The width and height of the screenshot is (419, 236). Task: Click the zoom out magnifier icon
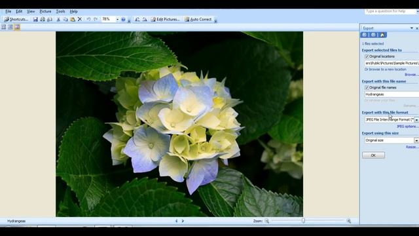pyautogui.click(x=266, y=221)
